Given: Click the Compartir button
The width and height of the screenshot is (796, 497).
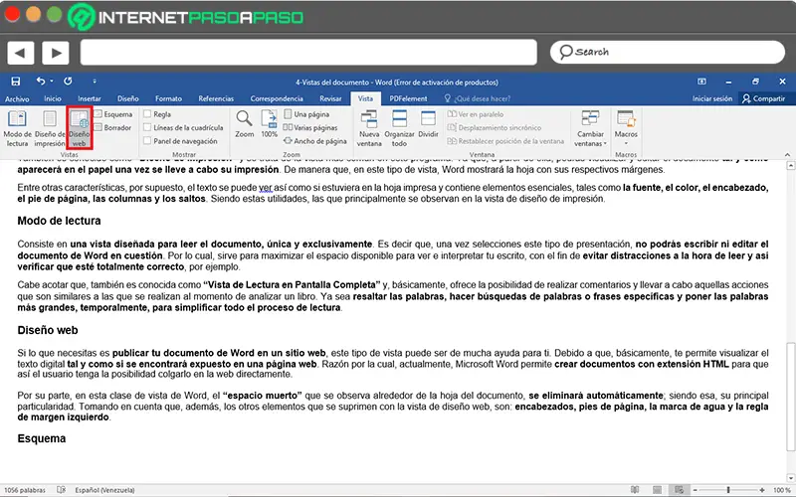Looking at the screenshot, I should tap(763, 98).
